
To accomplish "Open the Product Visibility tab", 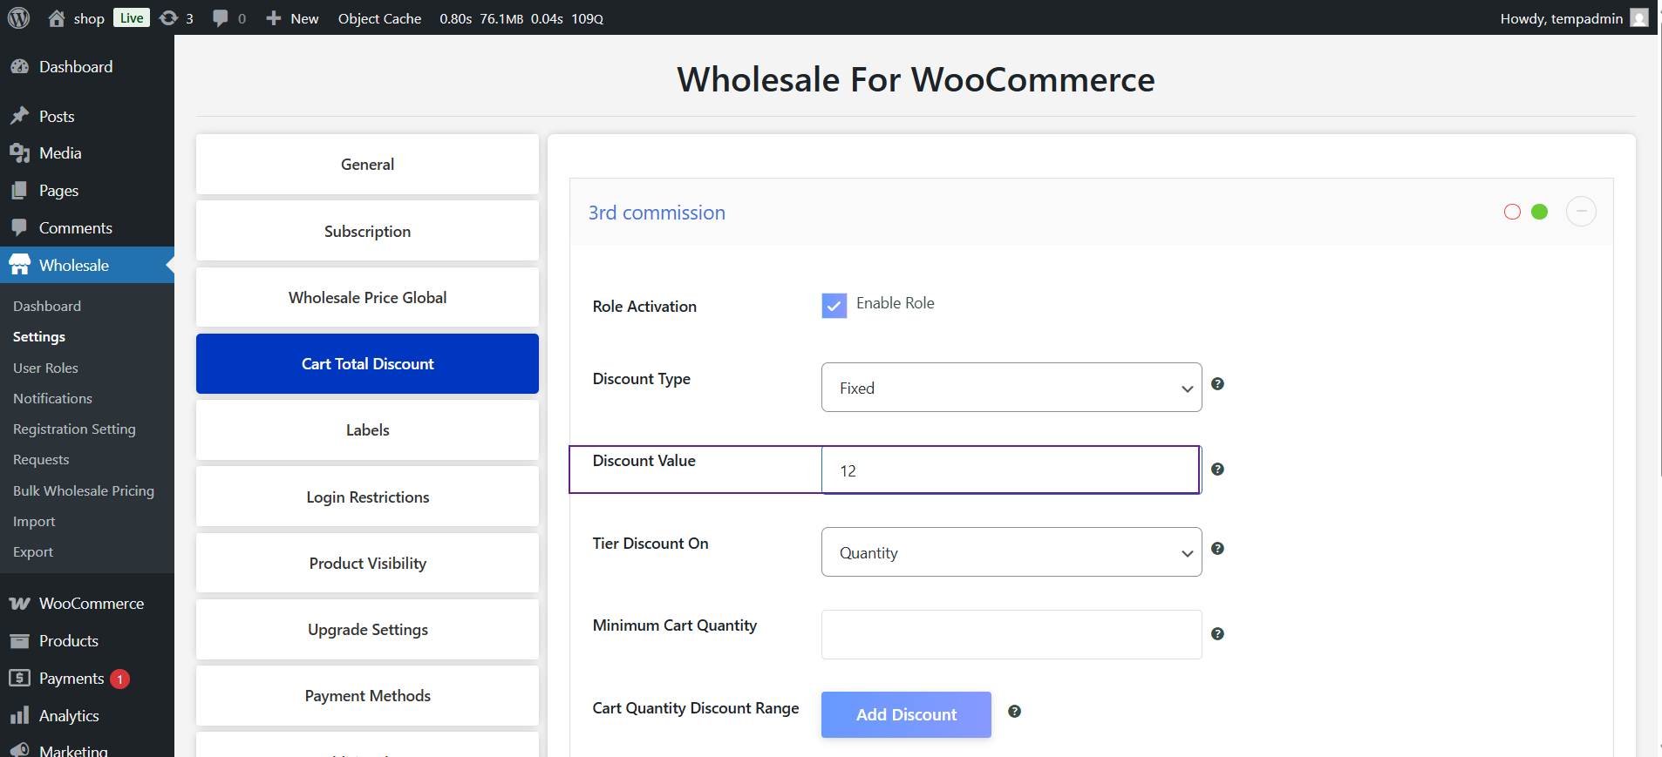I will coord(367,564).
